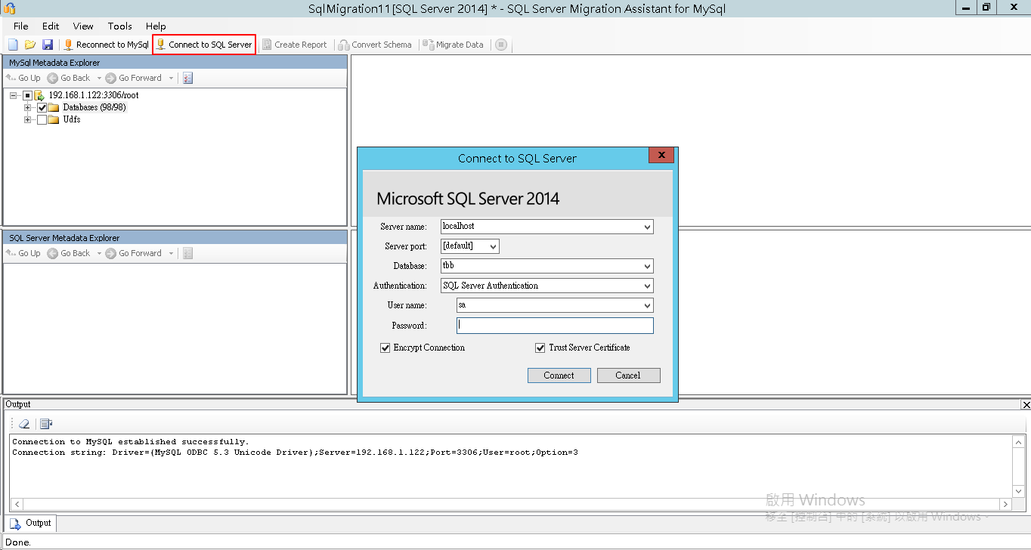1031x550 pixels.
Task: Click Go Up in MySql Metadata Explorer
Action: click(23, 78)
